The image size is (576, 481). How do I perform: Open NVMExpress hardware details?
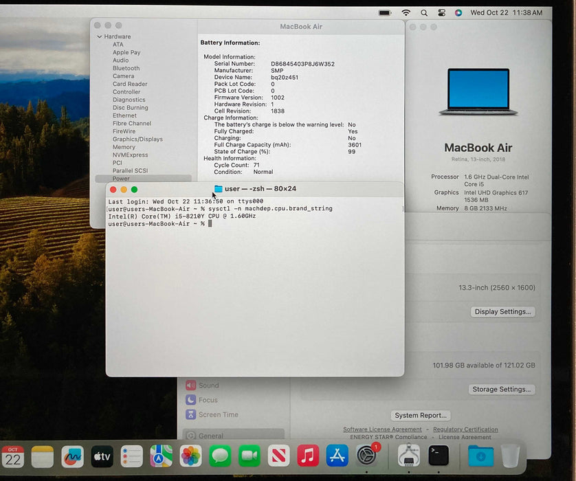click(130, 155)
